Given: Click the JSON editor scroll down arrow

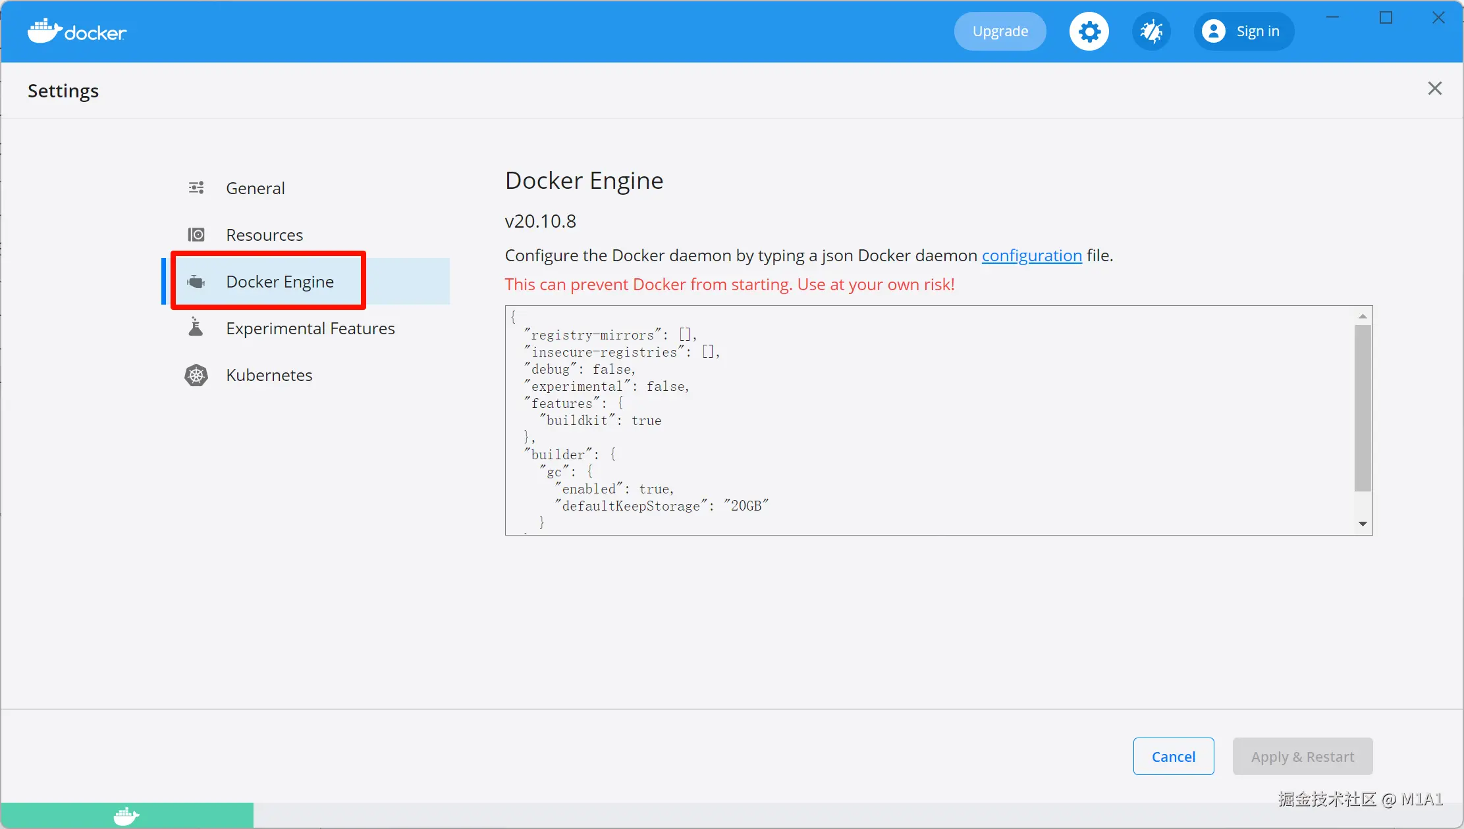Looking at the screenshot, I should click(1363, 524).
